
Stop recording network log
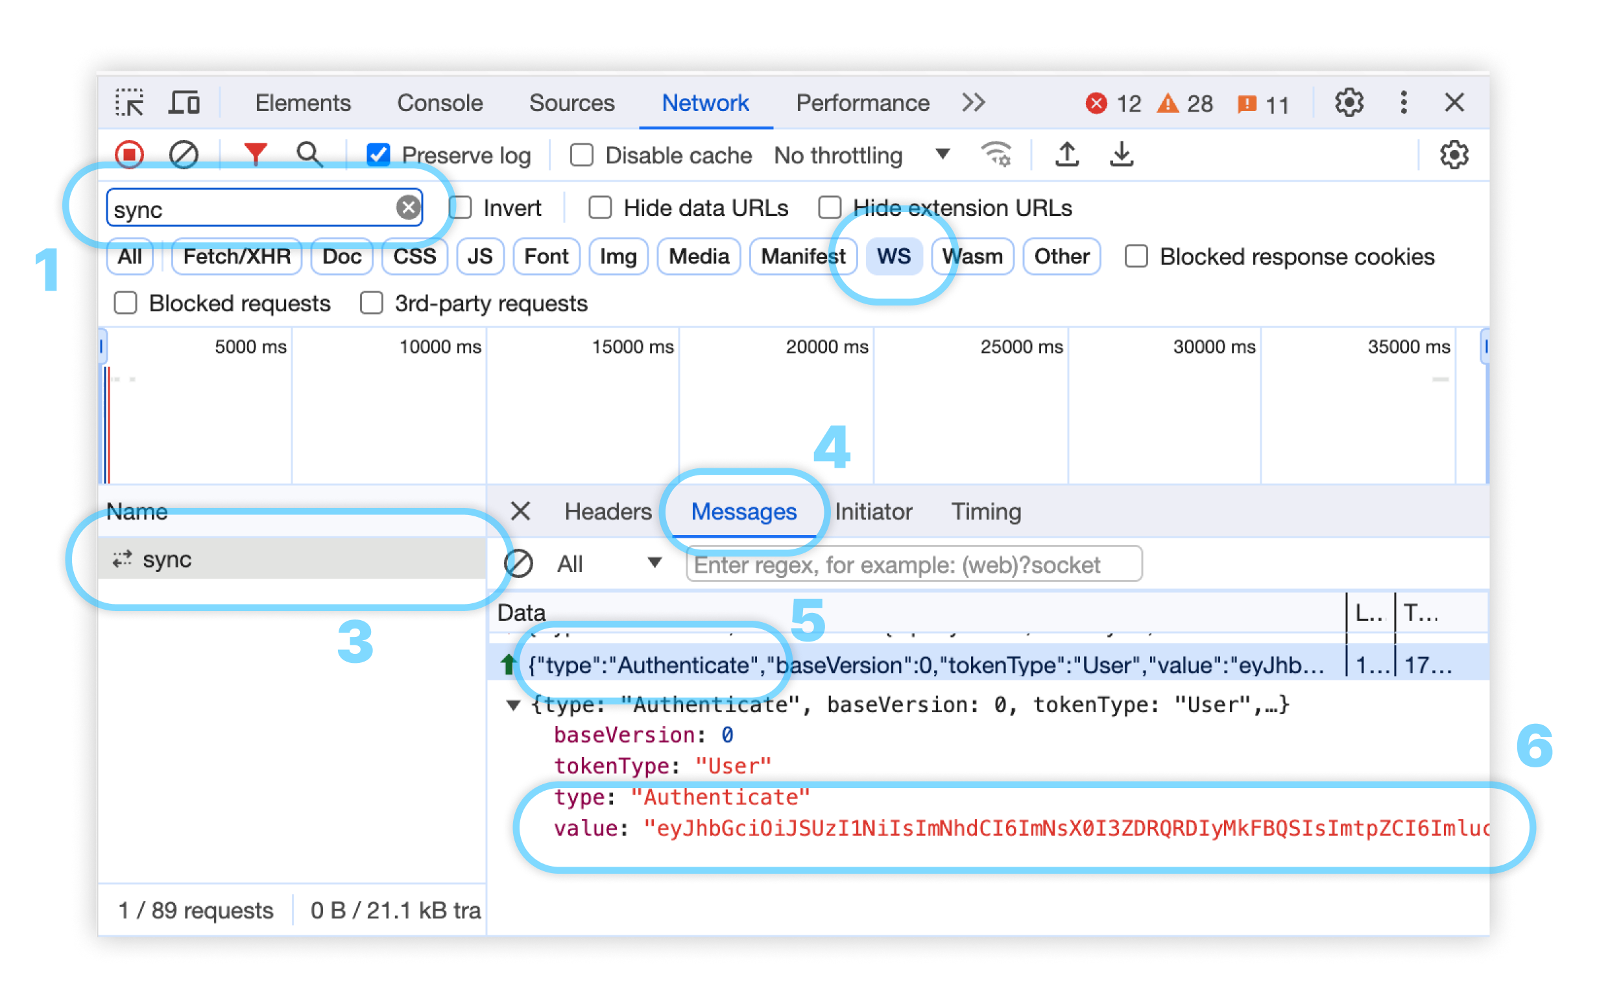129,155
